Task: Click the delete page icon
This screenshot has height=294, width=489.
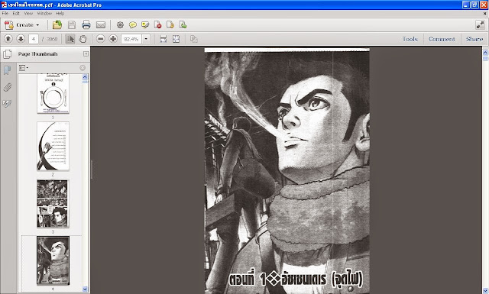Action: coord(158,25)
